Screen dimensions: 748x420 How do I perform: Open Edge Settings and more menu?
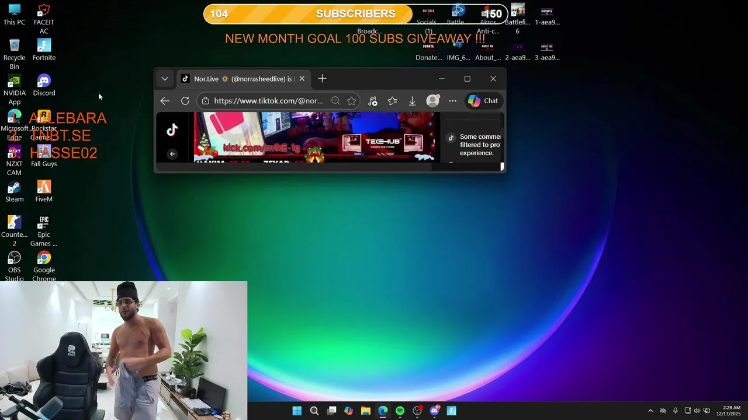(453, 101)
